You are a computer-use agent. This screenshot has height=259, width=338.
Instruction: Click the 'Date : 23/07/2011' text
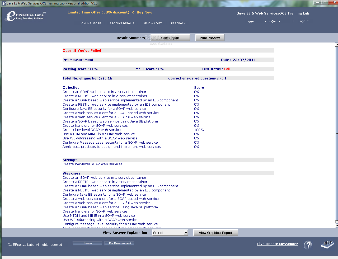tap(238, 60)
